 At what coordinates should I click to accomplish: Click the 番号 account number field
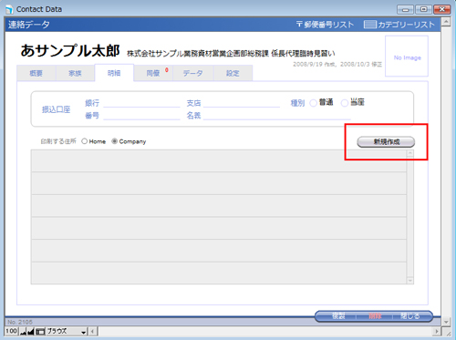coord(141,116)
